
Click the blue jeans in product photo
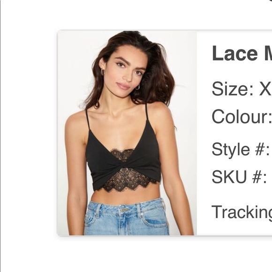click(126, 218)
